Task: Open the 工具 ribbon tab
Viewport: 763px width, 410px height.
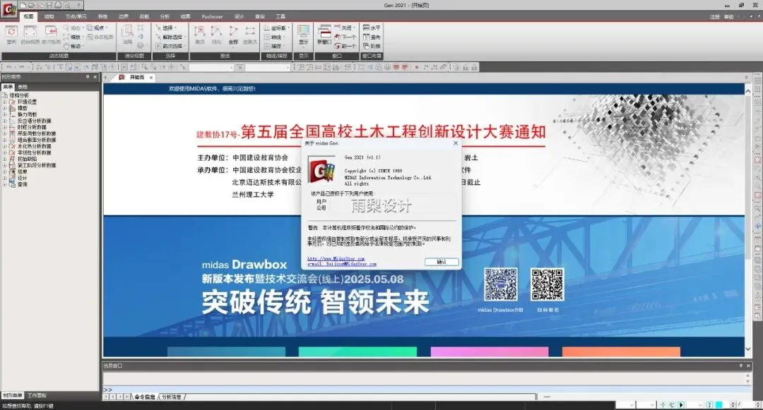Action: [280, 16]
